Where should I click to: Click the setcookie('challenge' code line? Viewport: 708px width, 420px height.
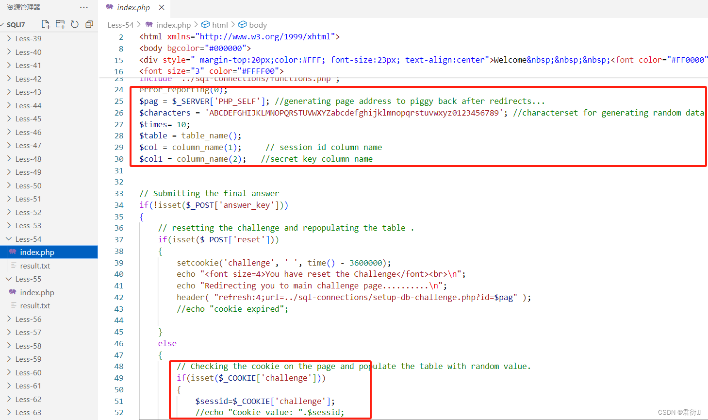click(x=284, y=263)
